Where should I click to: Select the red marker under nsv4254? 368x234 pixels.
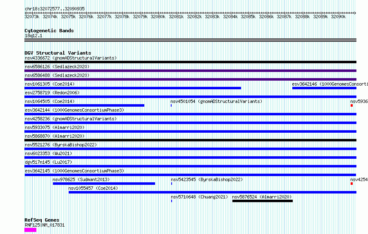coord(351,184)
